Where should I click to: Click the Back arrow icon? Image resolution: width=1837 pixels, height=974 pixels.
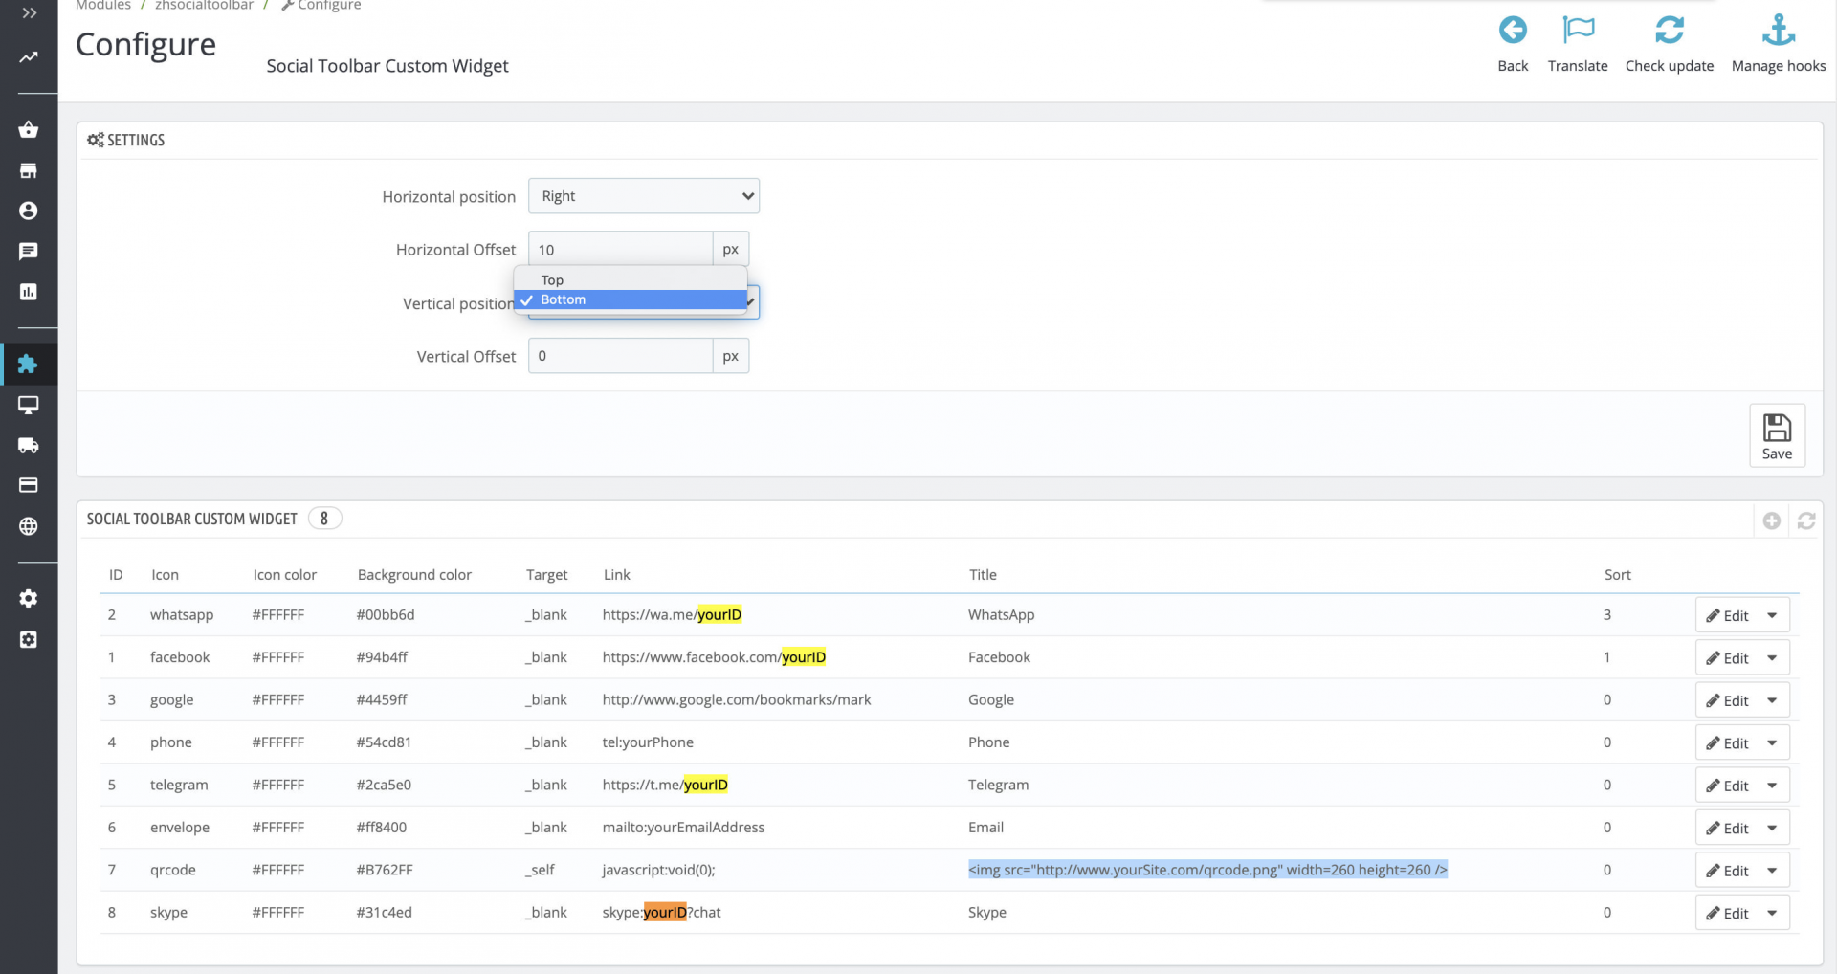coord(1513,31)
